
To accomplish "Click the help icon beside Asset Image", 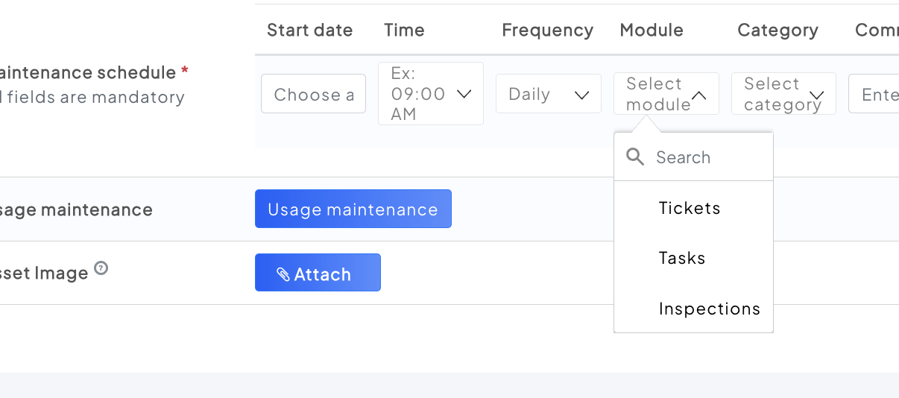I will click(101, 268).
